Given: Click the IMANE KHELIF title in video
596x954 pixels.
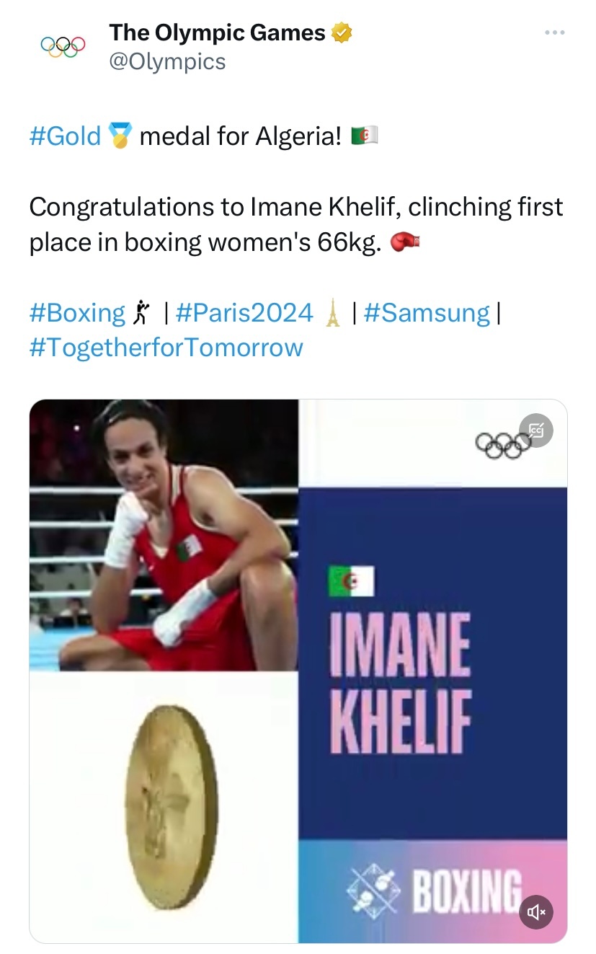Looking at the screenshot, I should click(400, 683).
